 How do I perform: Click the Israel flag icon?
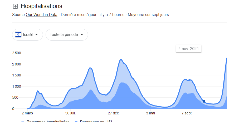click(x=18, y=35)
